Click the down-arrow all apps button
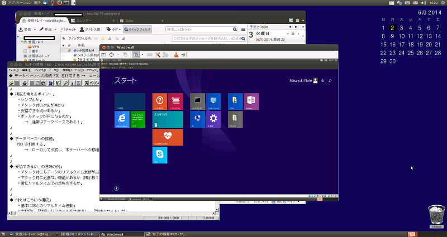 pyautogui.click(x=116, y=188)
